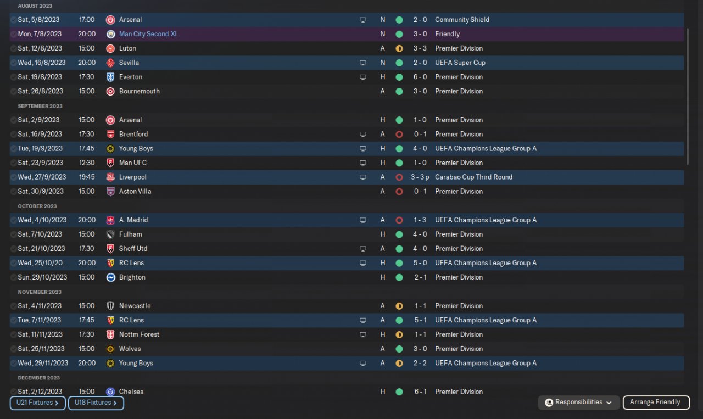
Task: Click the Chelsea club badge icon
Action: click(x=110, y=392)
